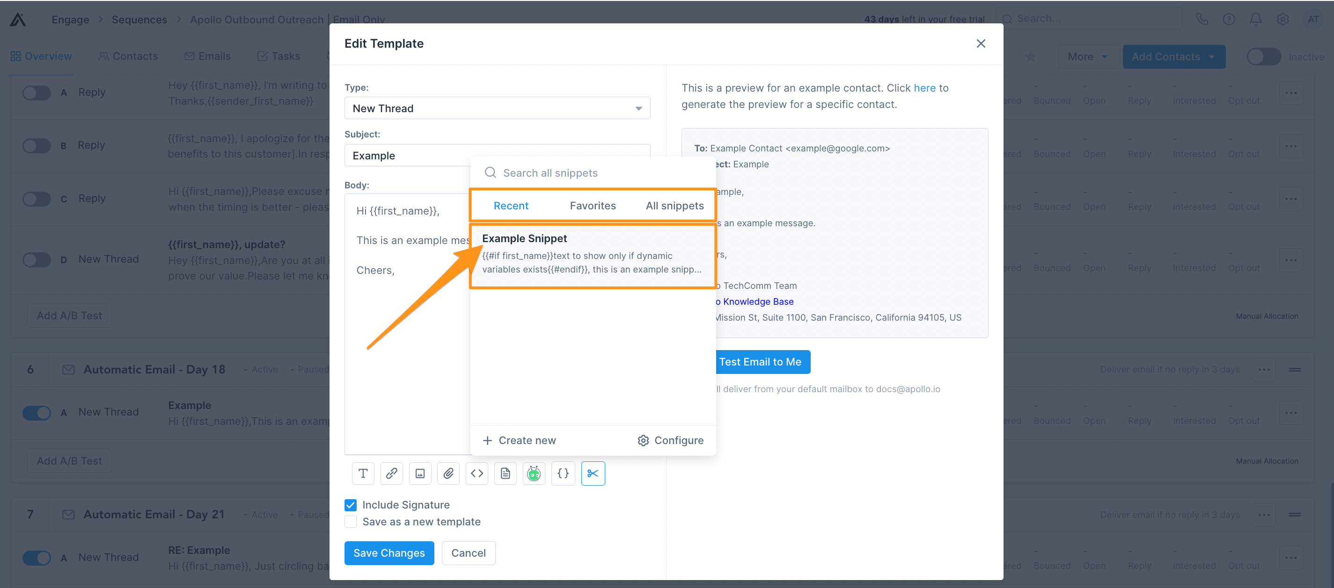Click Test Email to Me button

pos(763,361)
